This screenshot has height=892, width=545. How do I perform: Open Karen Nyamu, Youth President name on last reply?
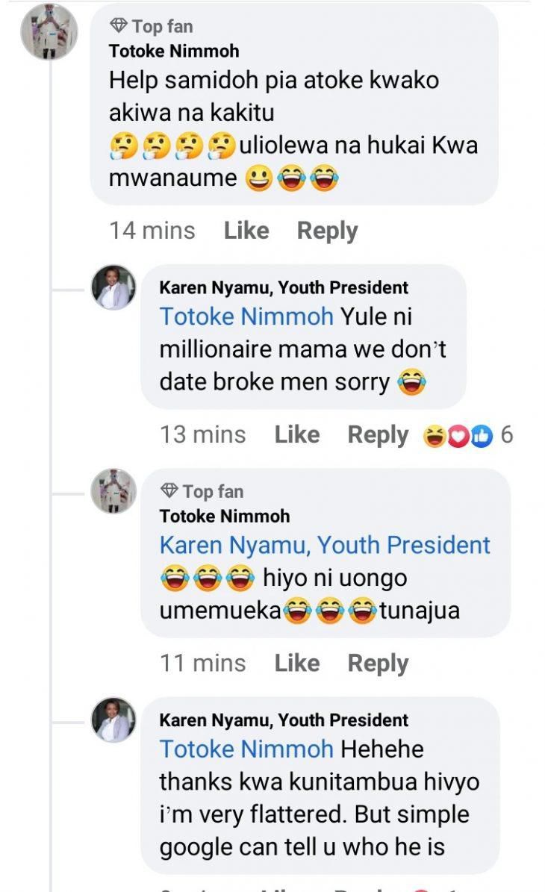(284, 720)
